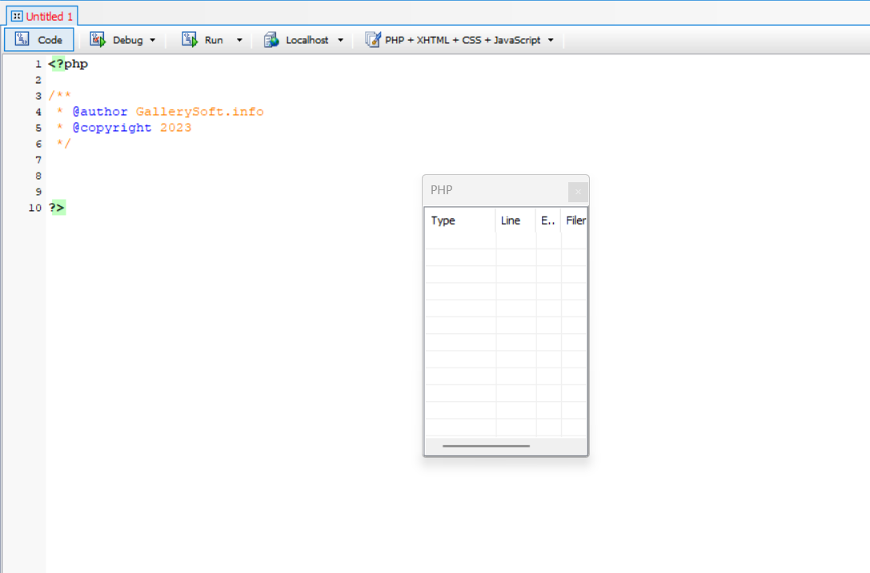The height and width of the screenshot is (573, 870).
Task: Click the PHP + XHTML syntax icon
Action: [373, 39]
